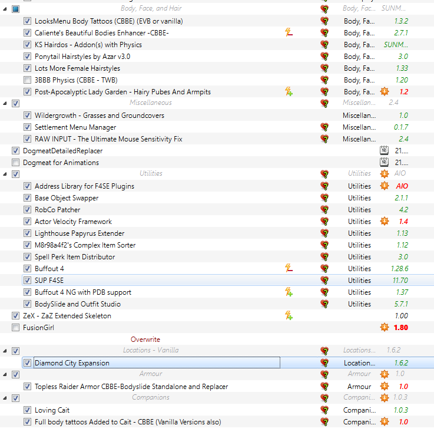The image size is (434, 435).
Task: Click the update icon on Companions separator row
Action: (385, 397)
